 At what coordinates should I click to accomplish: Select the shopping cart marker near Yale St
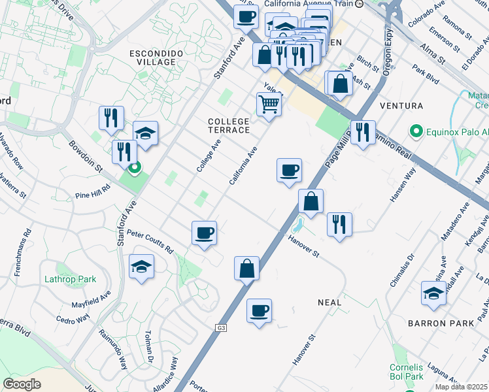269,104
